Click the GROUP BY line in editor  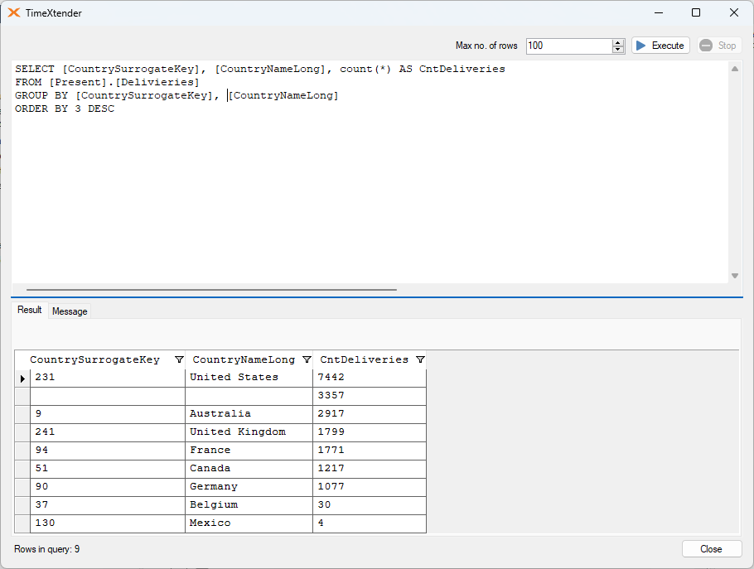[x=176, y=95]
